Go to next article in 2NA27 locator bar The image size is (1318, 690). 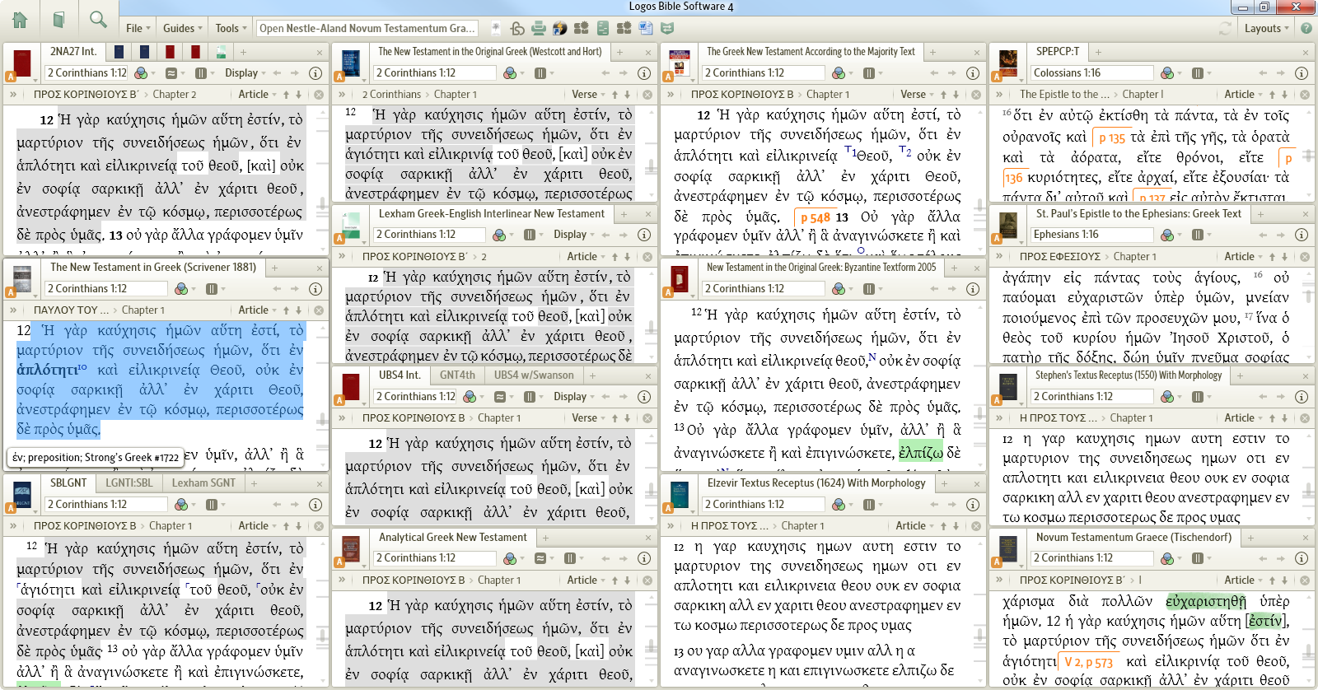point(299,95)
